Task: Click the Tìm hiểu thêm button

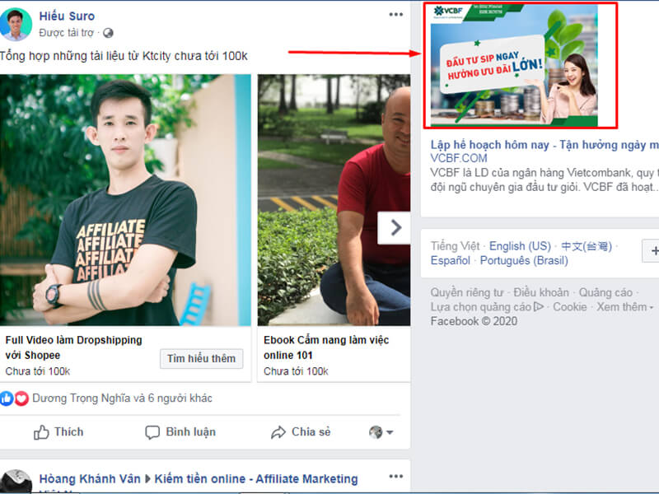Action: (202, 359)
